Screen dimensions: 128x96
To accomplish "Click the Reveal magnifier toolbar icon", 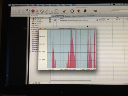I will 51,11.
